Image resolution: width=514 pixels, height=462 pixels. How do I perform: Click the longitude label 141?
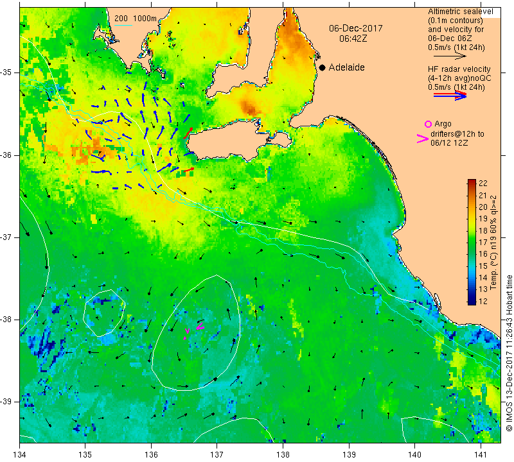481,455
